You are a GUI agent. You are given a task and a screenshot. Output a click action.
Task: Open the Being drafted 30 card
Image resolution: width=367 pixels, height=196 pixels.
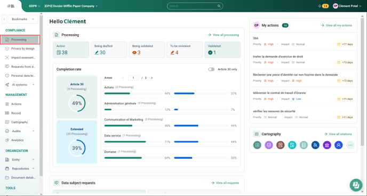[x=109, y=50]
